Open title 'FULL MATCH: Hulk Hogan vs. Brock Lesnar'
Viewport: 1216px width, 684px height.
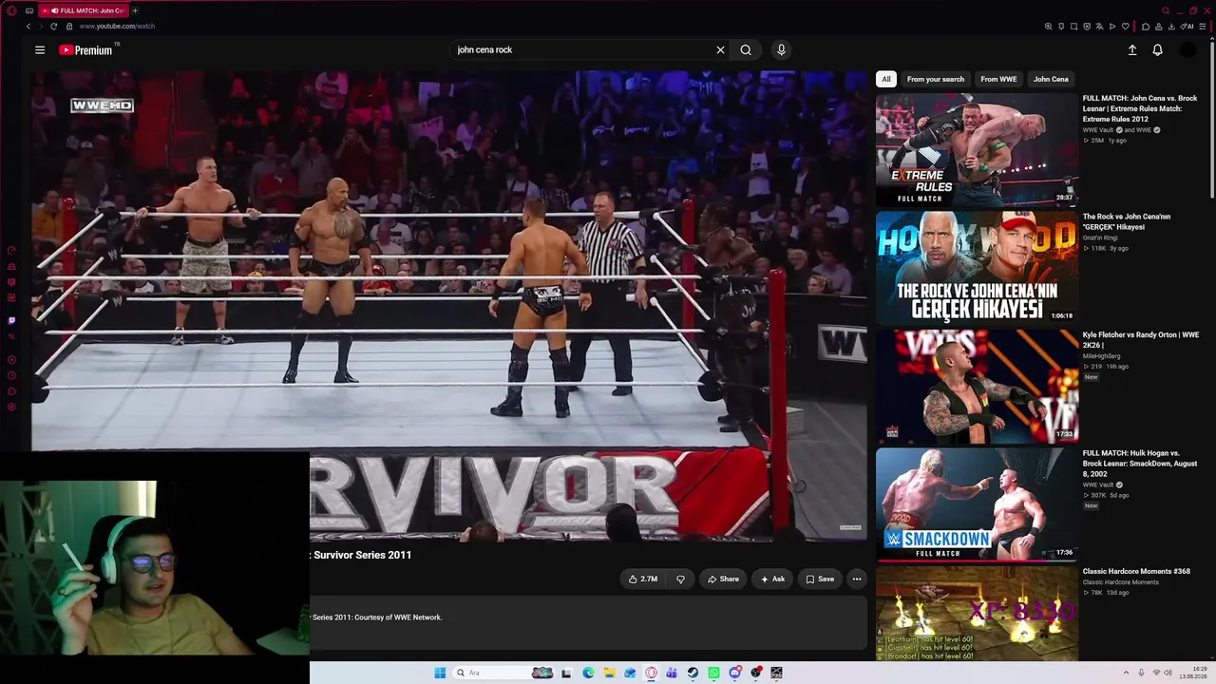pyautogui.click(x=1140, y=464)
